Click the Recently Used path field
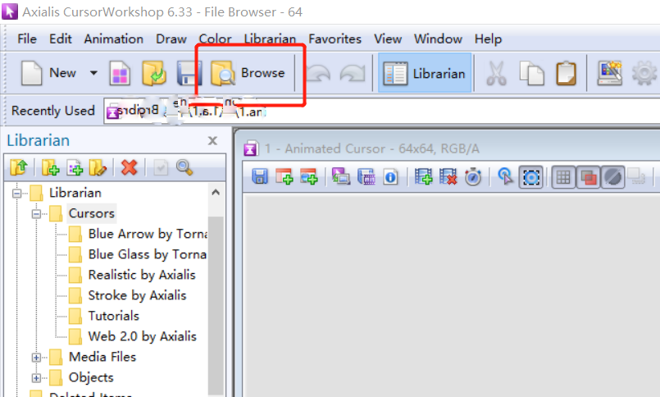The image size is (660, 397). 381,111
